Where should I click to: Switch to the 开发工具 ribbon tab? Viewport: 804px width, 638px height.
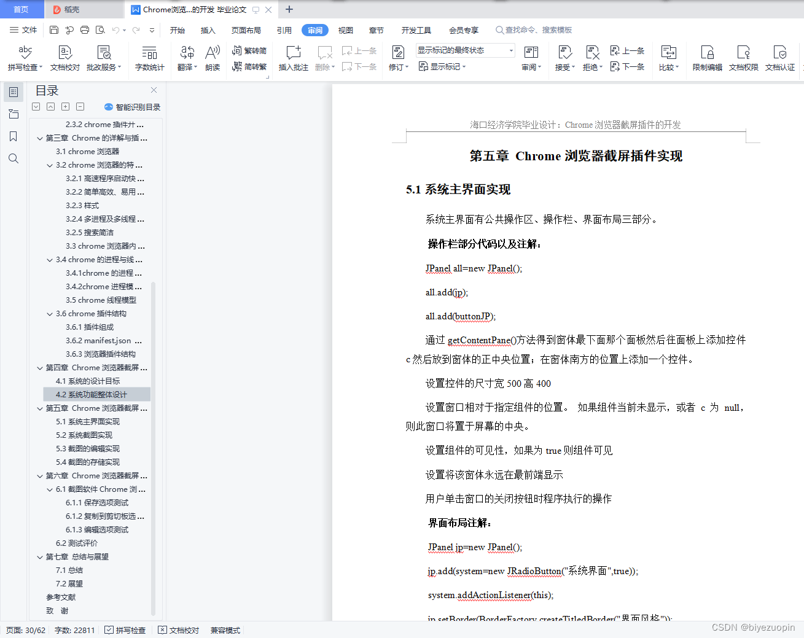coord(416,30)
